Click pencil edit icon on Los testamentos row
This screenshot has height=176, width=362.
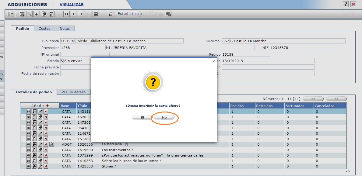40,150
